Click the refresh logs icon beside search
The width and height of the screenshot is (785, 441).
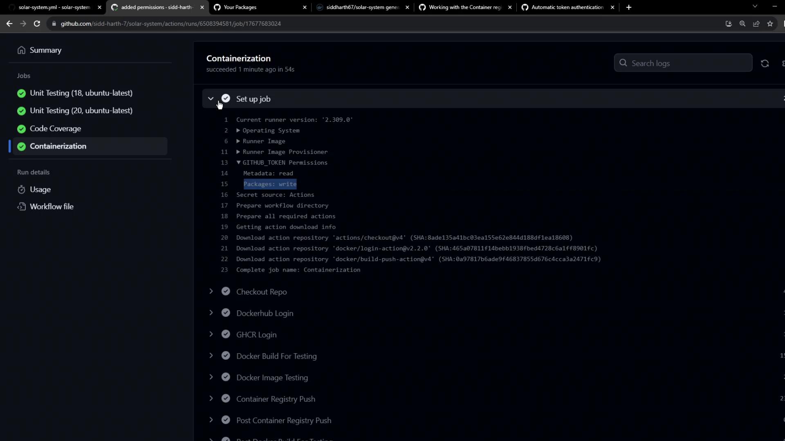tap(765, 63)
